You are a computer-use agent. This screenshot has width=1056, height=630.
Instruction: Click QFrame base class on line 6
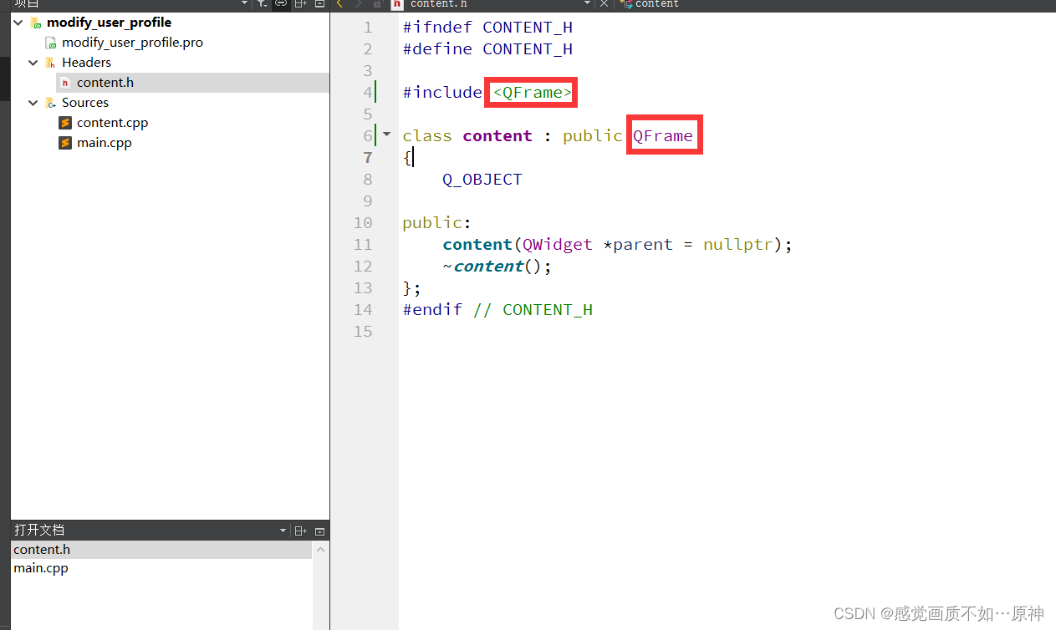663,136
